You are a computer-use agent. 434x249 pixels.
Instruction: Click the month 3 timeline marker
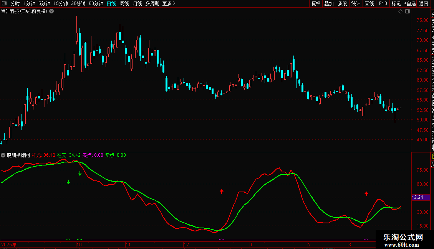[x=350, y=244]
